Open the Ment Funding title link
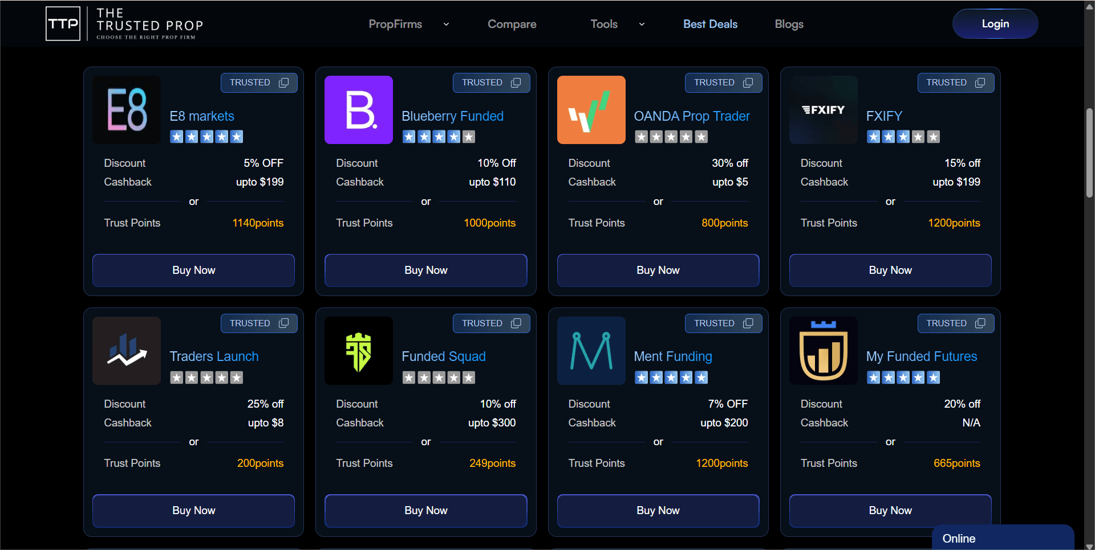The image size is (1095, 550). (673, 356)
